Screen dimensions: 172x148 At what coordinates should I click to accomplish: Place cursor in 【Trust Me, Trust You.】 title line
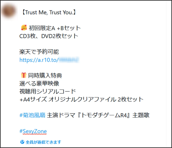coord(49,12)
